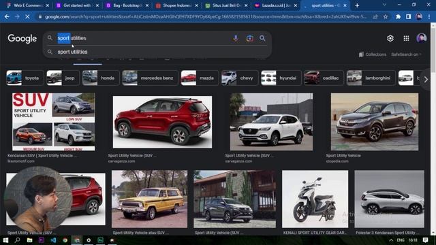Open the Google account avatar menu
This screenshot has width=436, height=245.
(421, 38)
